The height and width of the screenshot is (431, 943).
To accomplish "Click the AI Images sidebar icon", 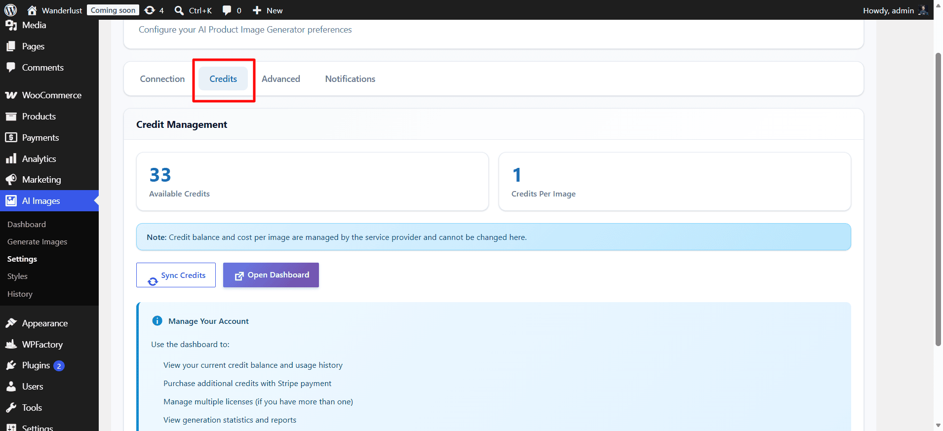I will 11,200.
